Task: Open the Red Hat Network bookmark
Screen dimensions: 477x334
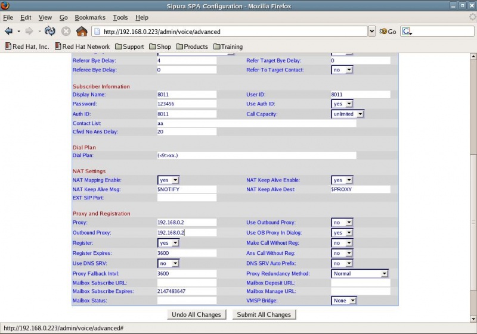Action: click(82, 46)
